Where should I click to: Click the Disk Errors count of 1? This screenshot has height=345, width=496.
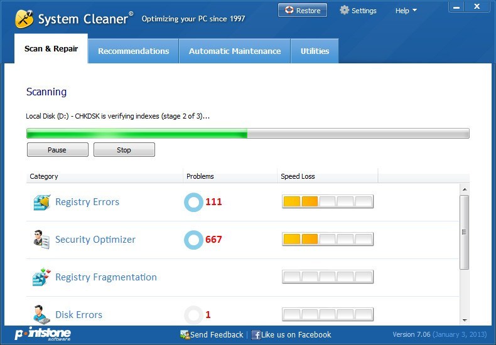tap(208, 315)
